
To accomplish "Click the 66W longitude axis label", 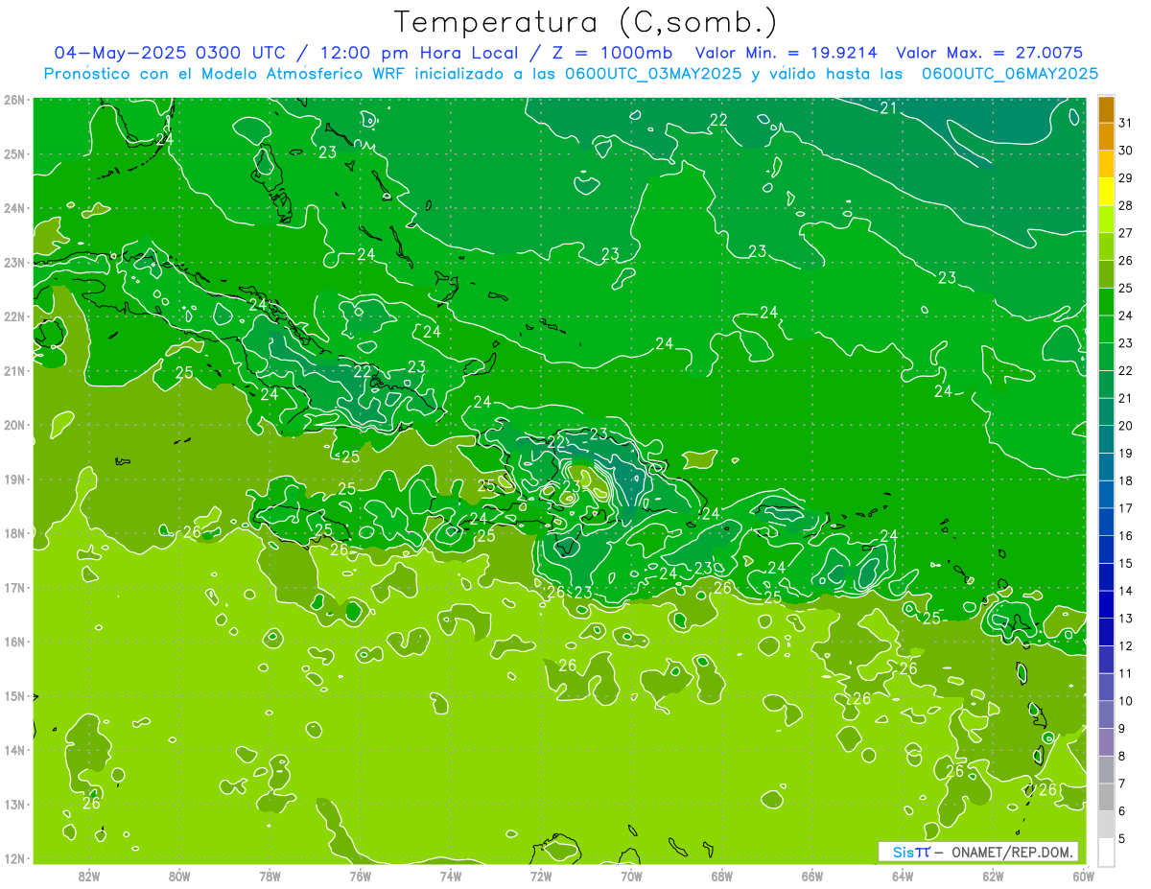I will coord(812,876).
